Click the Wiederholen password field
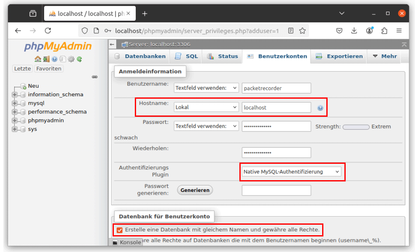 (276, 152)
